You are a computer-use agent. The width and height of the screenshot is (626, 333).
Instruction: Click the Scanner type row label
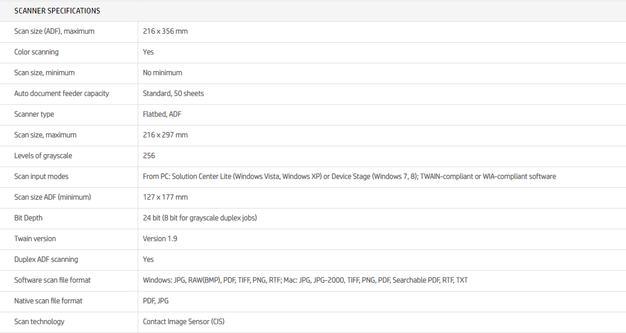[34, 114]
